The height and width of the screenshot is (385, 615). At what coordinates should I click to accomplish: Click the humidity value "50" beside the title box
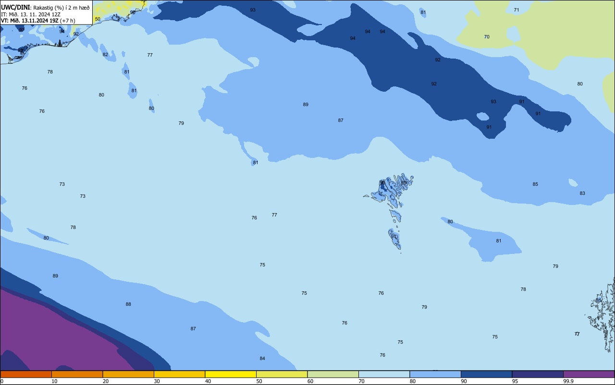point(98,19)
